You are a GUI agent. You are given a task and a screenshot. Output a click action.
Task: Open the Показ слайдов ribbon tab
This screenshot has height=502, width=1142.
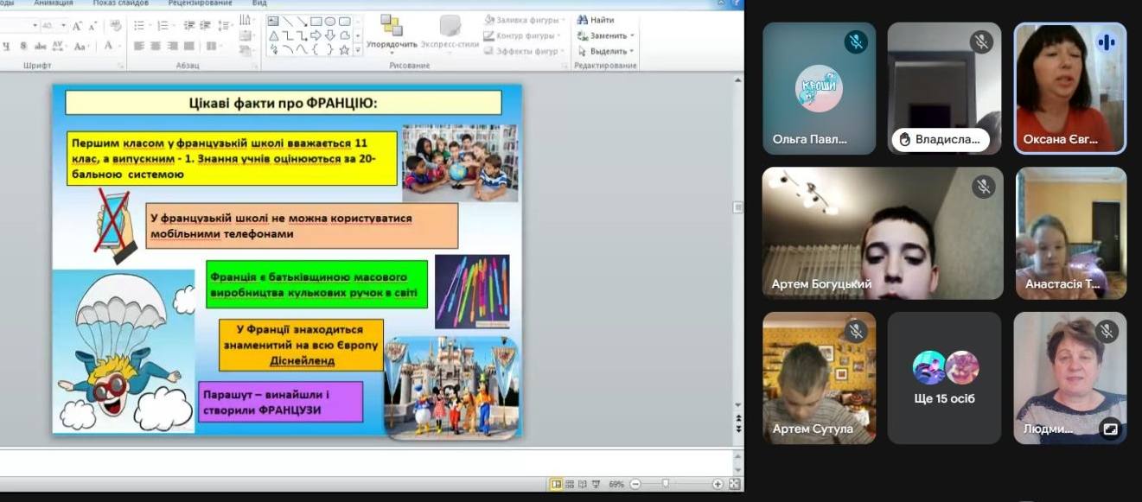pyautogui.click(x=116, y=3)
